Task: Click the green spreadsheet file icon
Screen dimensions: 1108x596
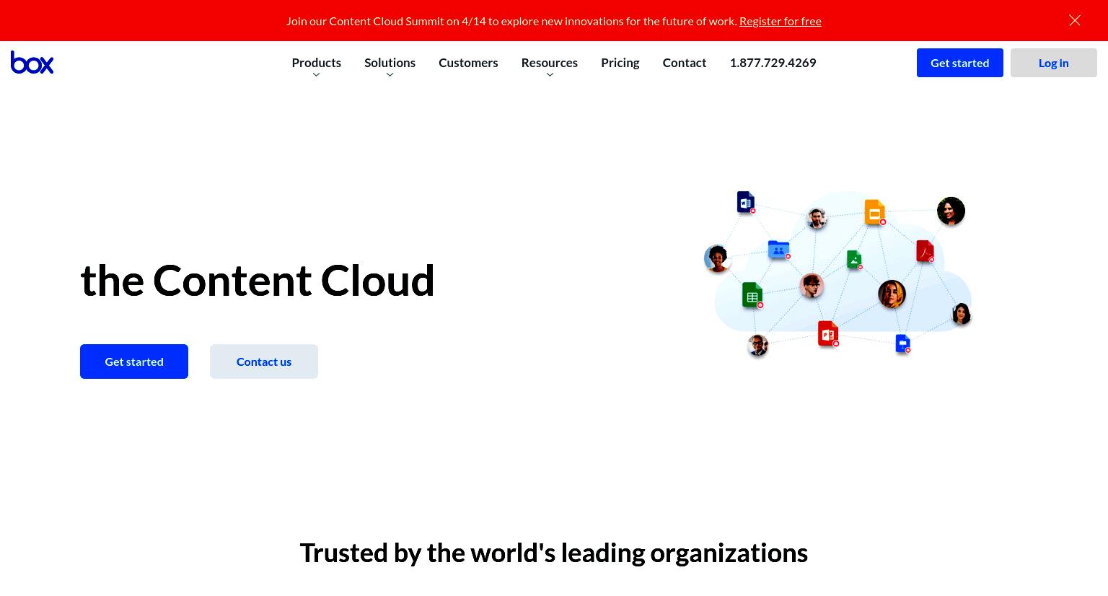Action: pos(752,295)
